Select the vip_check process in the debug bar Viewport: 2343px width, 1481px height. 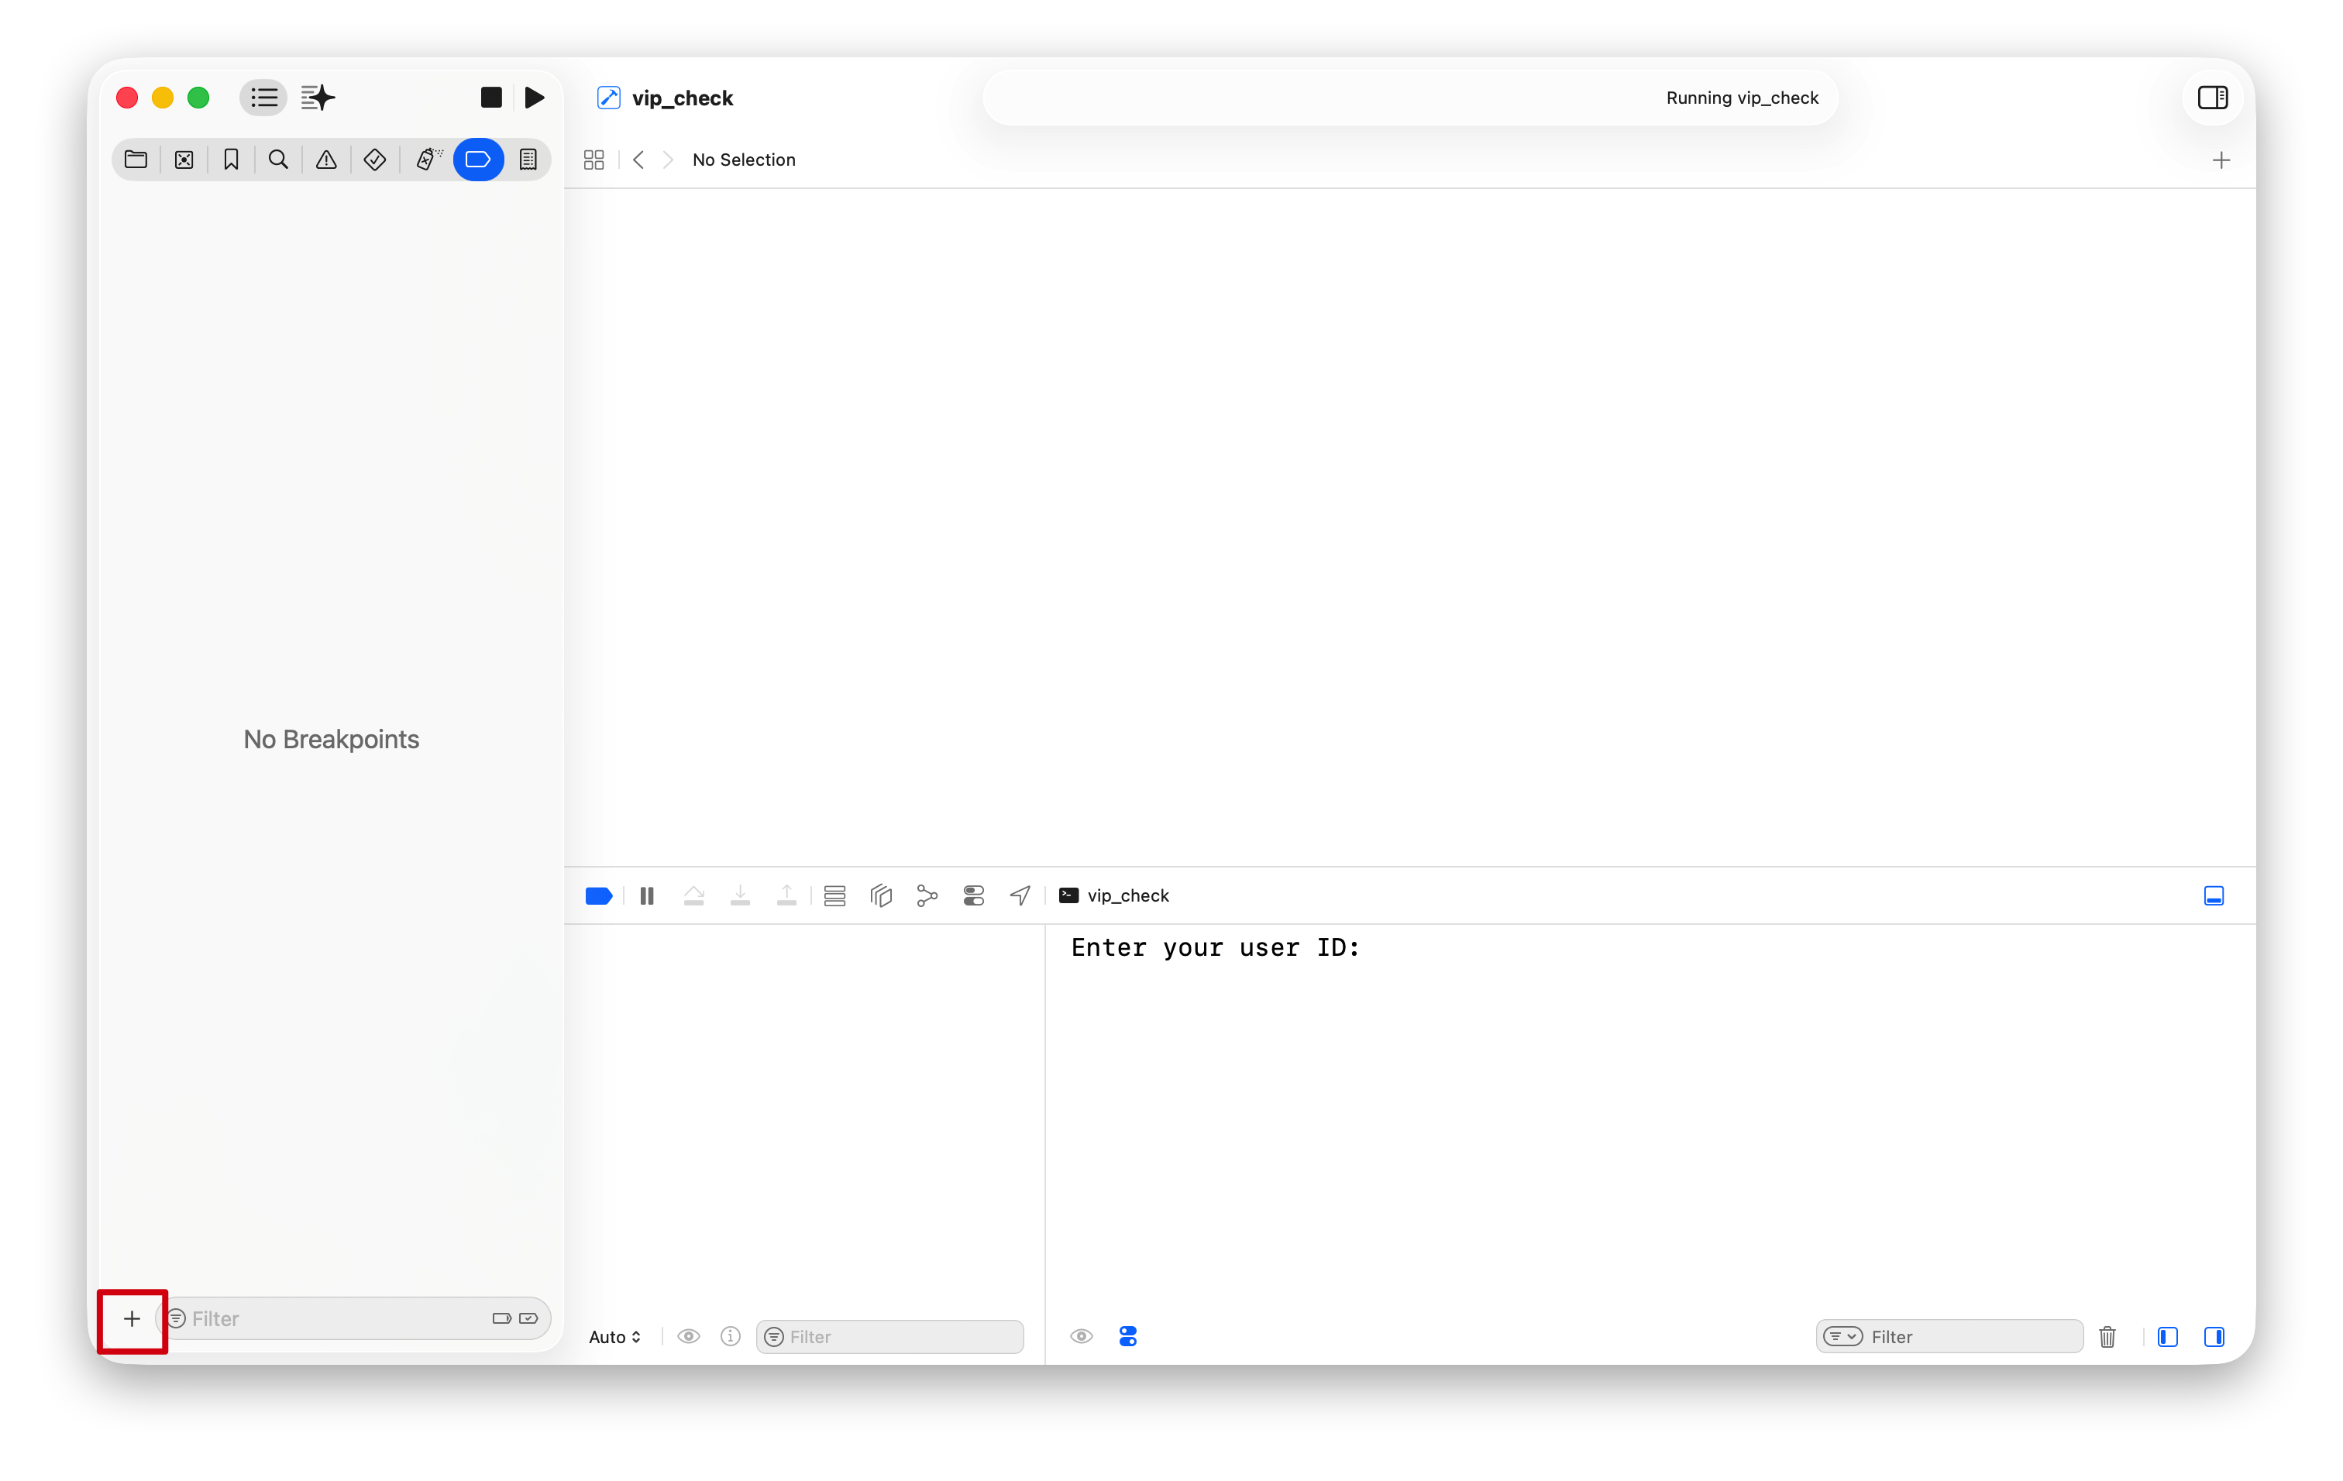point(1114,895)
